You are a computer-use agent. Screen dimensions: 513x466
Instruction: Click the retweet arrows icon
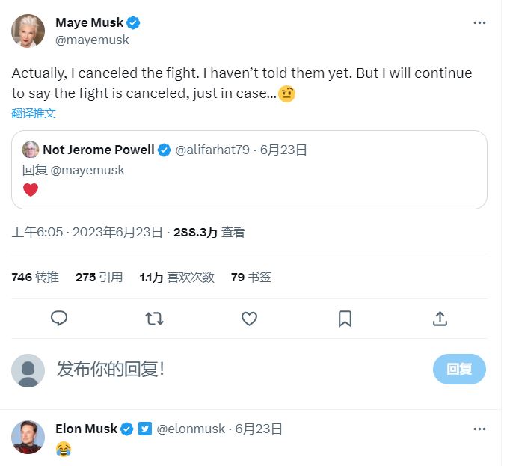click(x=154, y=319)
